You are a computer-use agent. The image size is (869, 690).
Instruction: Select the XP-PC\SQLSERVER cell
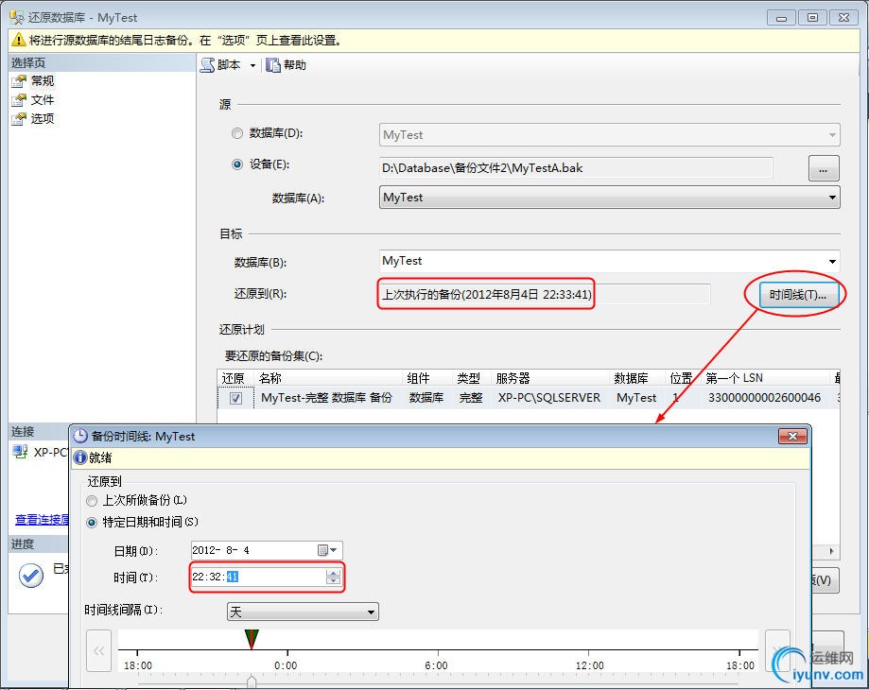pos(548,398)
